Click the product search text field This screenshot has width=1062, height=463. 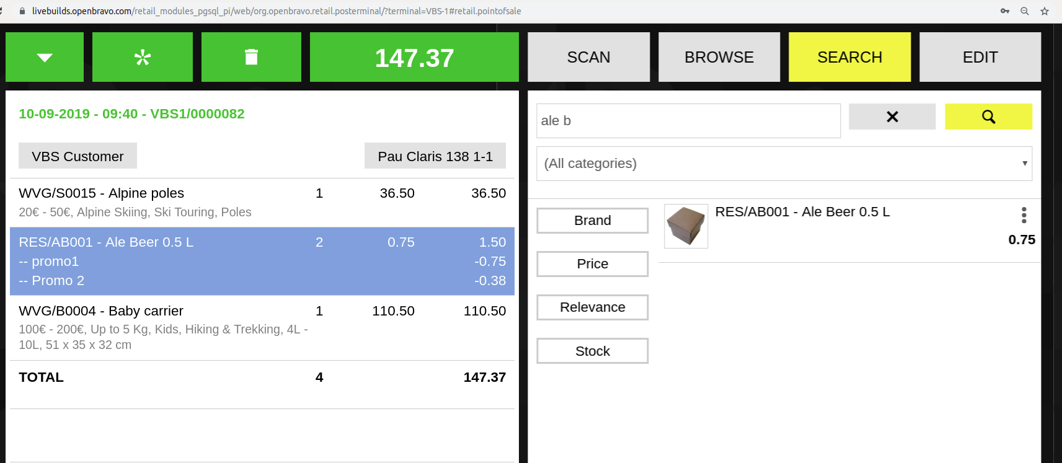tap(688, 121)
